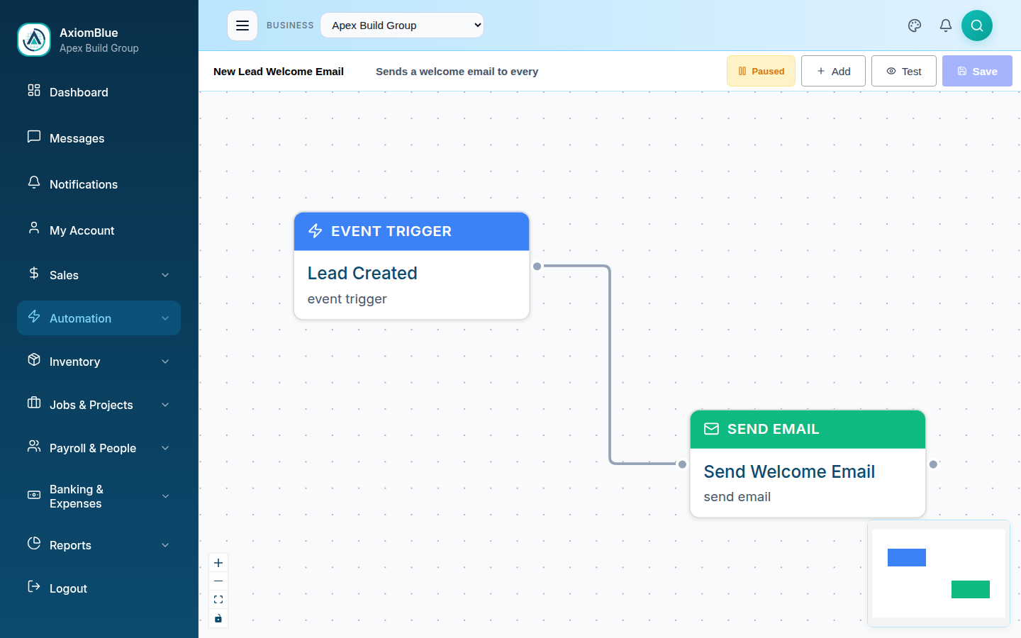
Task: Expand the Inventory menu chevron
Action: click(x=165, y=362)
